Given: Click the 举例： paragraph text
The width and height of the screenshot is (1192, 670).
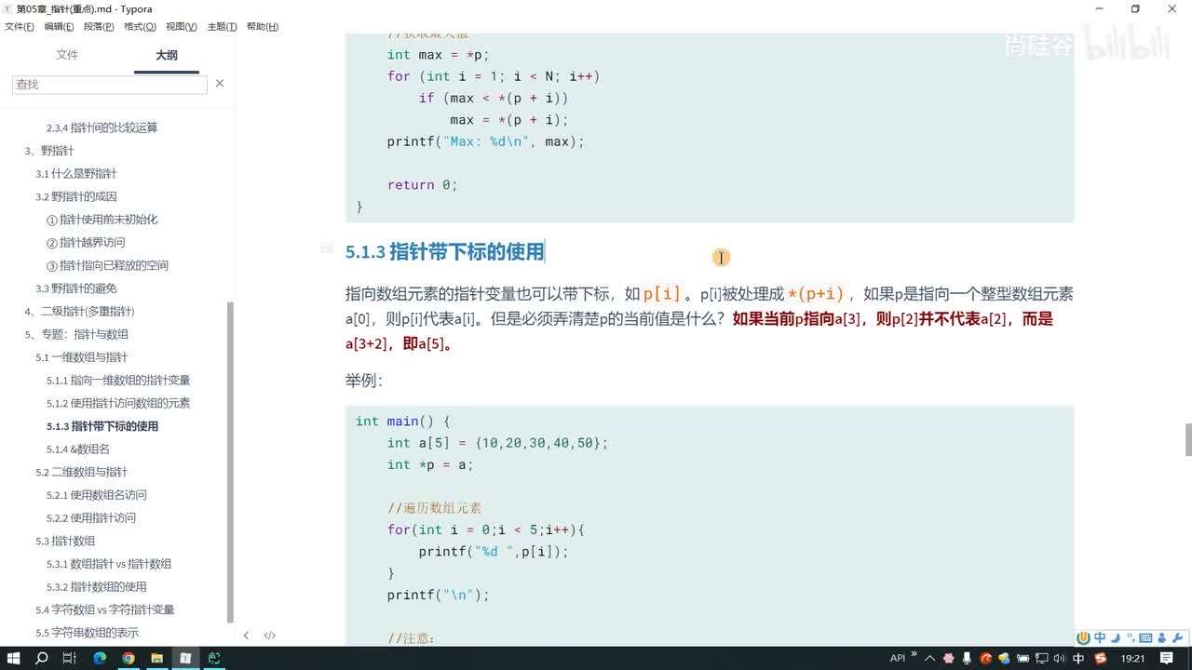Looking at the screenshot, I should (x=364, y=381).
